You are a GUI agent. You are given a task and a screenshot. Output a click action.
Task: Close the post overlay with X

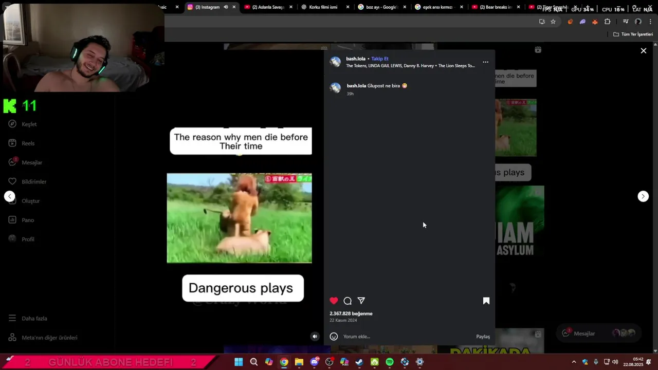(x=643, y=51)
